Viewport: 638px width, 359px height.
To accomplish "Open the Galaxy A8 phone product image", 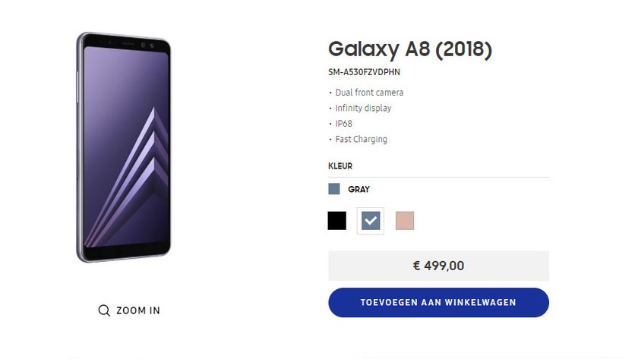I will pyautogui.click(x=123, y=148).
